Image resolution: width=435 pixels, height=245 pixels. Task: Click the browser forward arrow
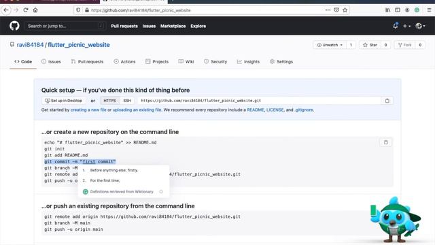coord(16,10)
